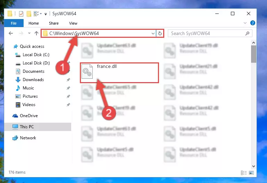Click the pin icon next to Videos
The width and height of the screenshot is (267, 183).
click(x=68, y=105)
